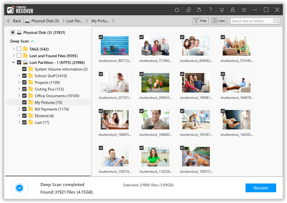Viewport: 287px width, 203px height.
Task: Uncheck the Office Documents folder
Action: pyautogui.click(x=24, y=96)
